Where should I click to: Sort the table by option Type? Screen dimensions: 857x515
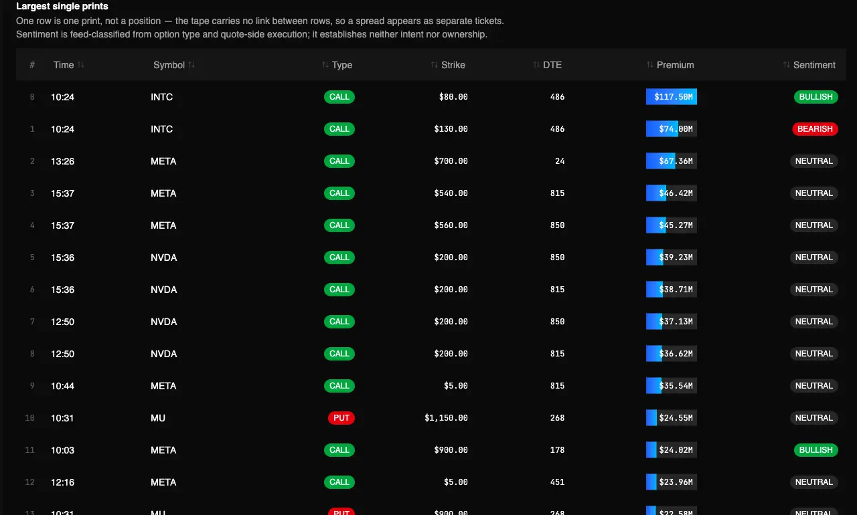point(337,65)
